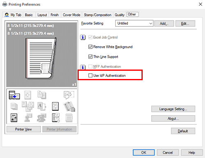
Task: Toggle the MFP Authentication checkbox
Action: (x=90, y=67)
